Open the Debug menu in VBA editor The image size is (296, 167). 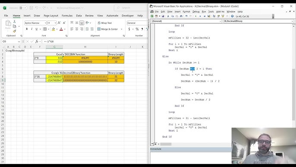[x=196, y=12]
